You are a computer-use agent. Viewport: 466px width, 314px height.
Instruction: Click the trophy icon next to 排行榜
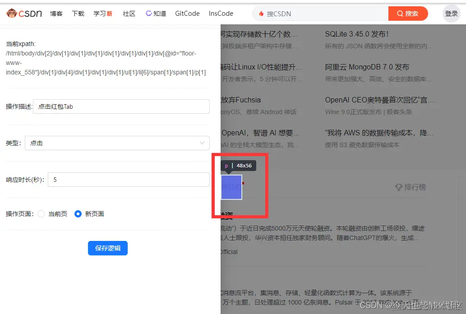click(x=399, y=187)
